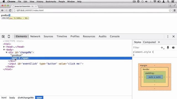Image resolution: width=177 pixels, height=99 pixels.
Task: Toggle device mode phone icon
Action: [x=9, y=36]
